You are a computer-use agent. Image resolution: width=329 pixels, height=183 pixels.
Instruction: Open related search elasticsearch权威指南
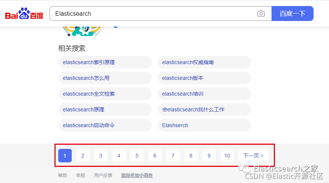(x=204, y=62)
